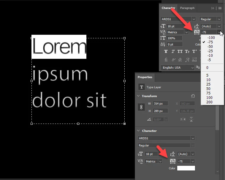Toggle standard ligatures fi button
Screen dimensions: 225x180
pyautogui.click(x=166, y=60)
